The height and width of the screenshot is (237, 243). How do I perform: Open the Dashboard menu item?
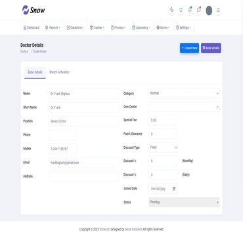point(32,28)
